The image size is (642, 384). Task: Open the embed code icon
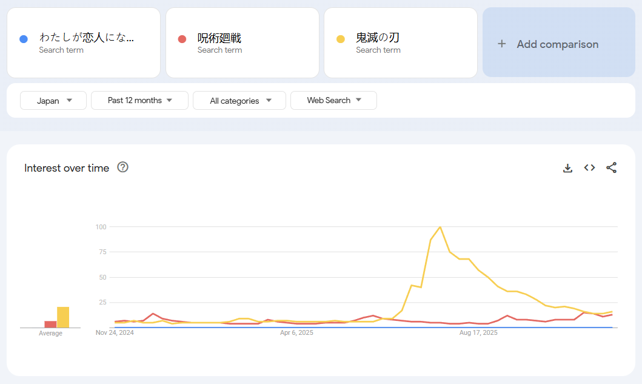589,167
